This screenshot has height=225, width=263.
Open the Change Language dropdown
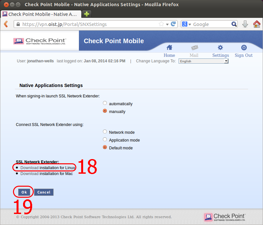coord(203,61)
